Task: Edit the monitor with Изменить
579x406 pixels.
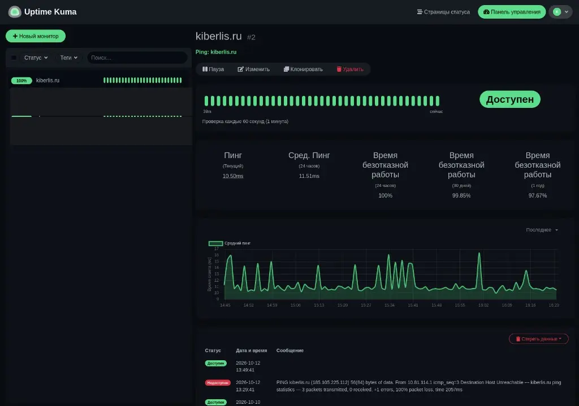Action: tap(254, 69)
